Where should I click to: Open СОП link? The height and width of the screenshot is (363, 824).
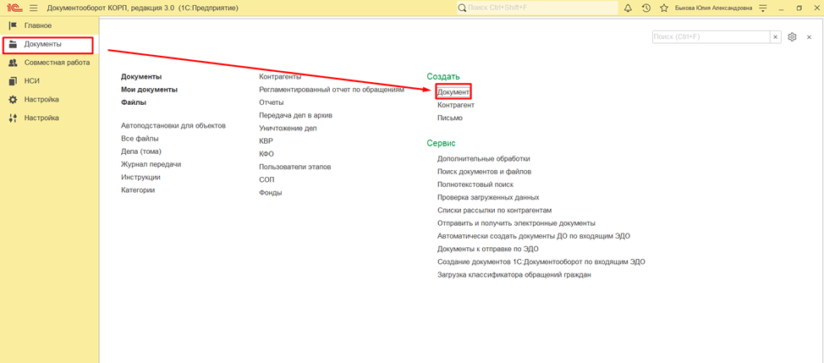pyautogui.click(x=267, y=179)
